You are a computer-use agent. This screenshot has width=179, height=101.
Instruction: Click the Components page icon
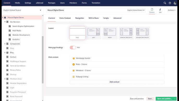(7, 44)
